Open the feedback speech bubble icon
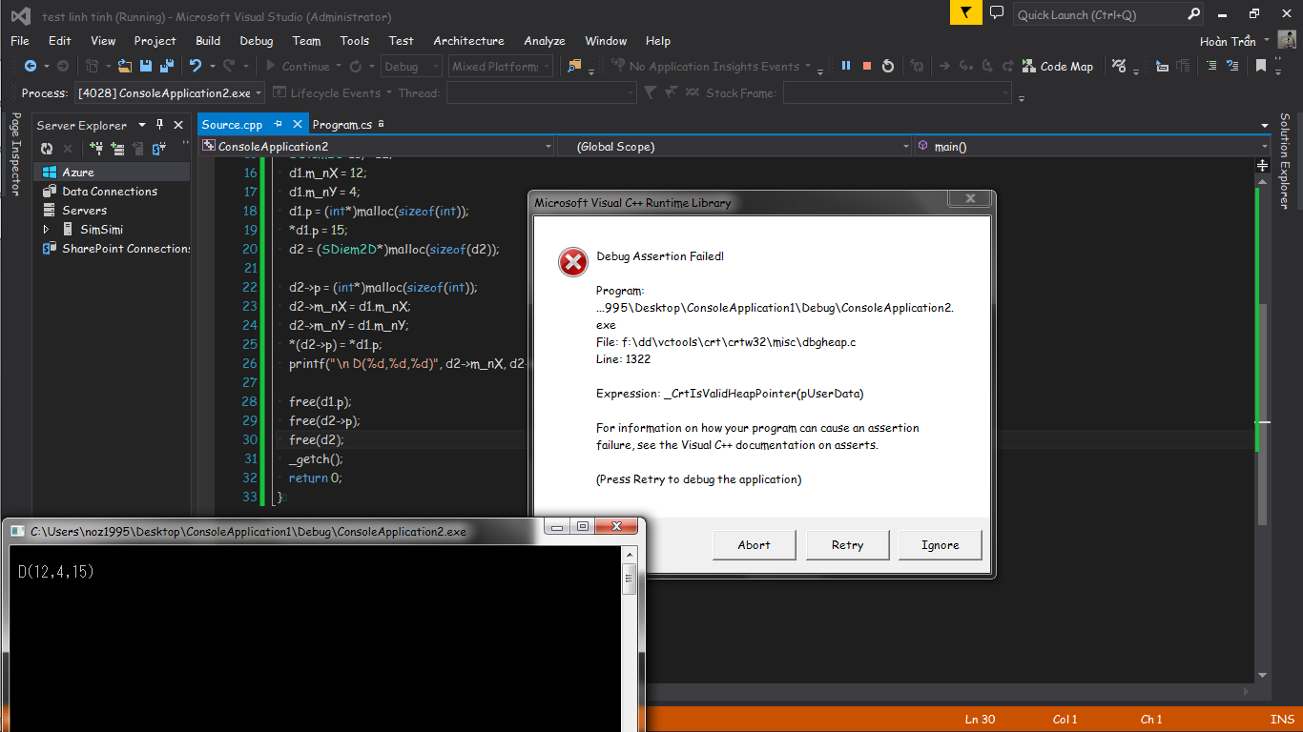The width and height of the screenshot is (1303, 732). click(997, 13)
